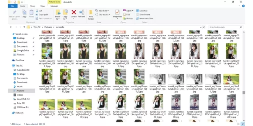Click the Pin to Quick access icon

[x=15, y=12]
